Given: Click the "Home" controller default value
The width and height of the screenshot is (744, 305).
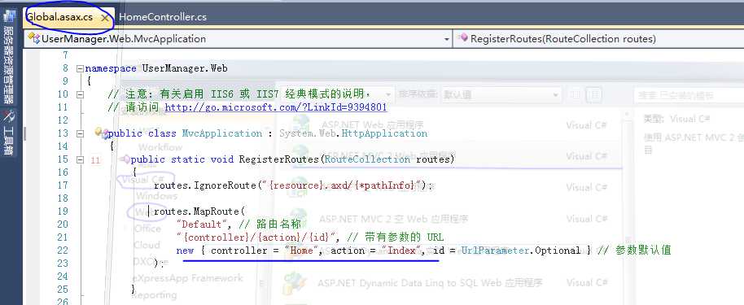Looking at the screenshot, I should tap(301, 250).
